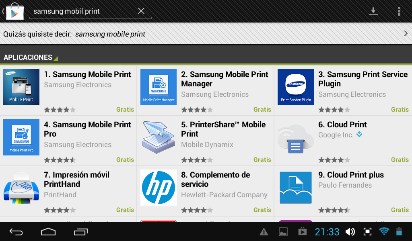The width and height of the screenshot is (412, 241).
Task: Open Samsung Mobile Print Manager icon
Action: (x=159, y=87)
